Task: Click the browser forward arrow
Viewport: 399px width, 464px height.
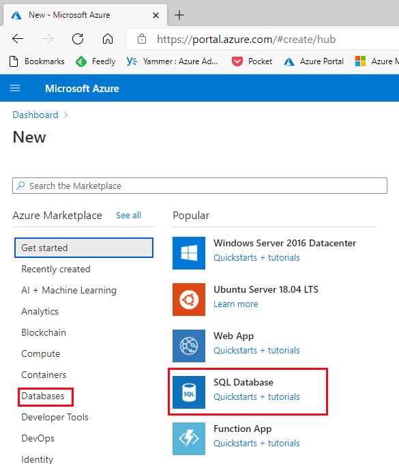Action: click(x=48, y=39)
